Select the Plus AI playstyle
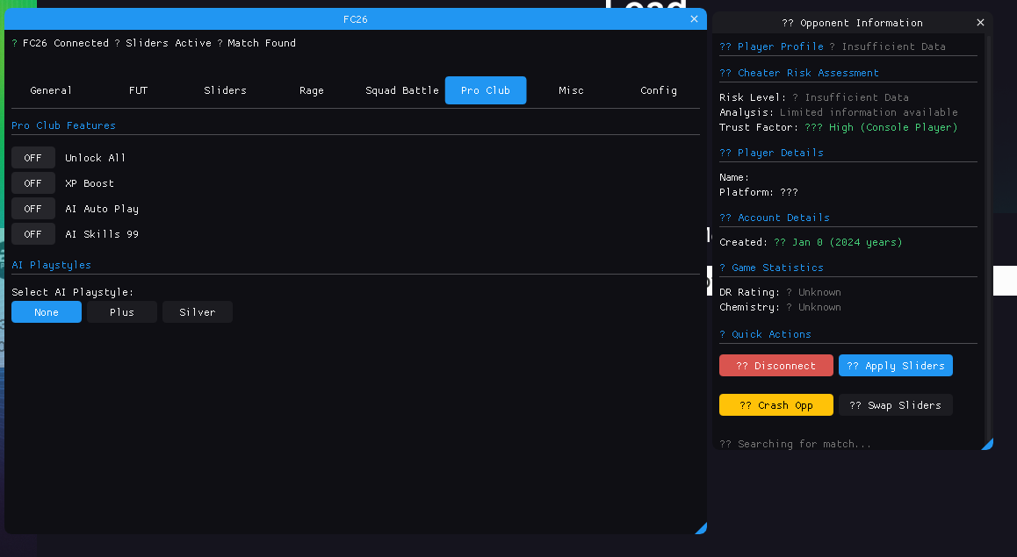The image size is (1017, 557). click(x=122, y=312)
